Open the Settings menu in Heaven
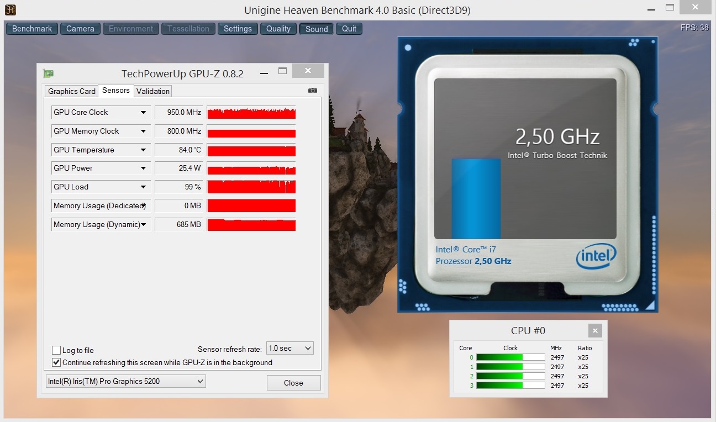The width and height of the screenshot is (716, 422). point(238,29)
